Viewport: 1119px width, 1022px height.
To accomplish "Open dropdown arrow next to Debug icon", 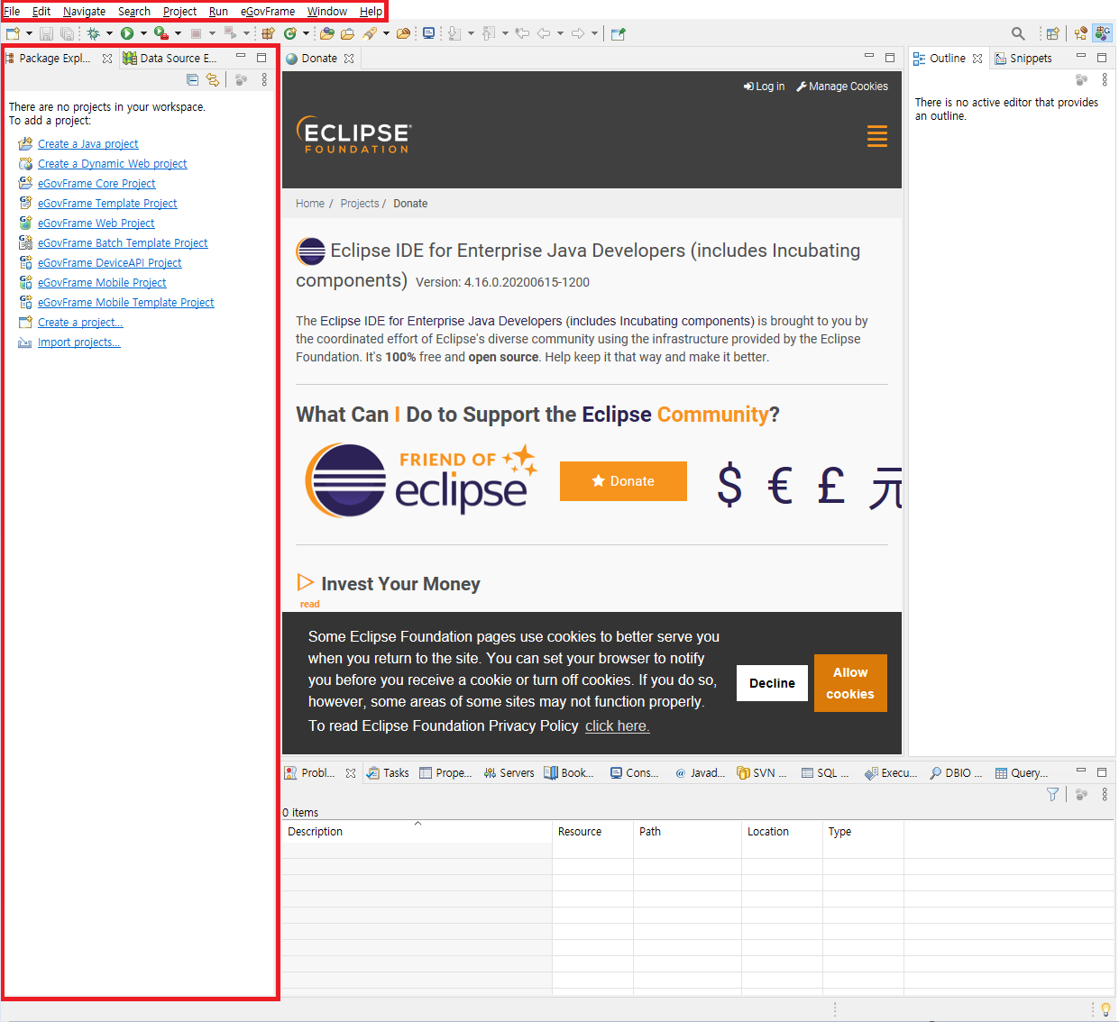I will (109, 33).
